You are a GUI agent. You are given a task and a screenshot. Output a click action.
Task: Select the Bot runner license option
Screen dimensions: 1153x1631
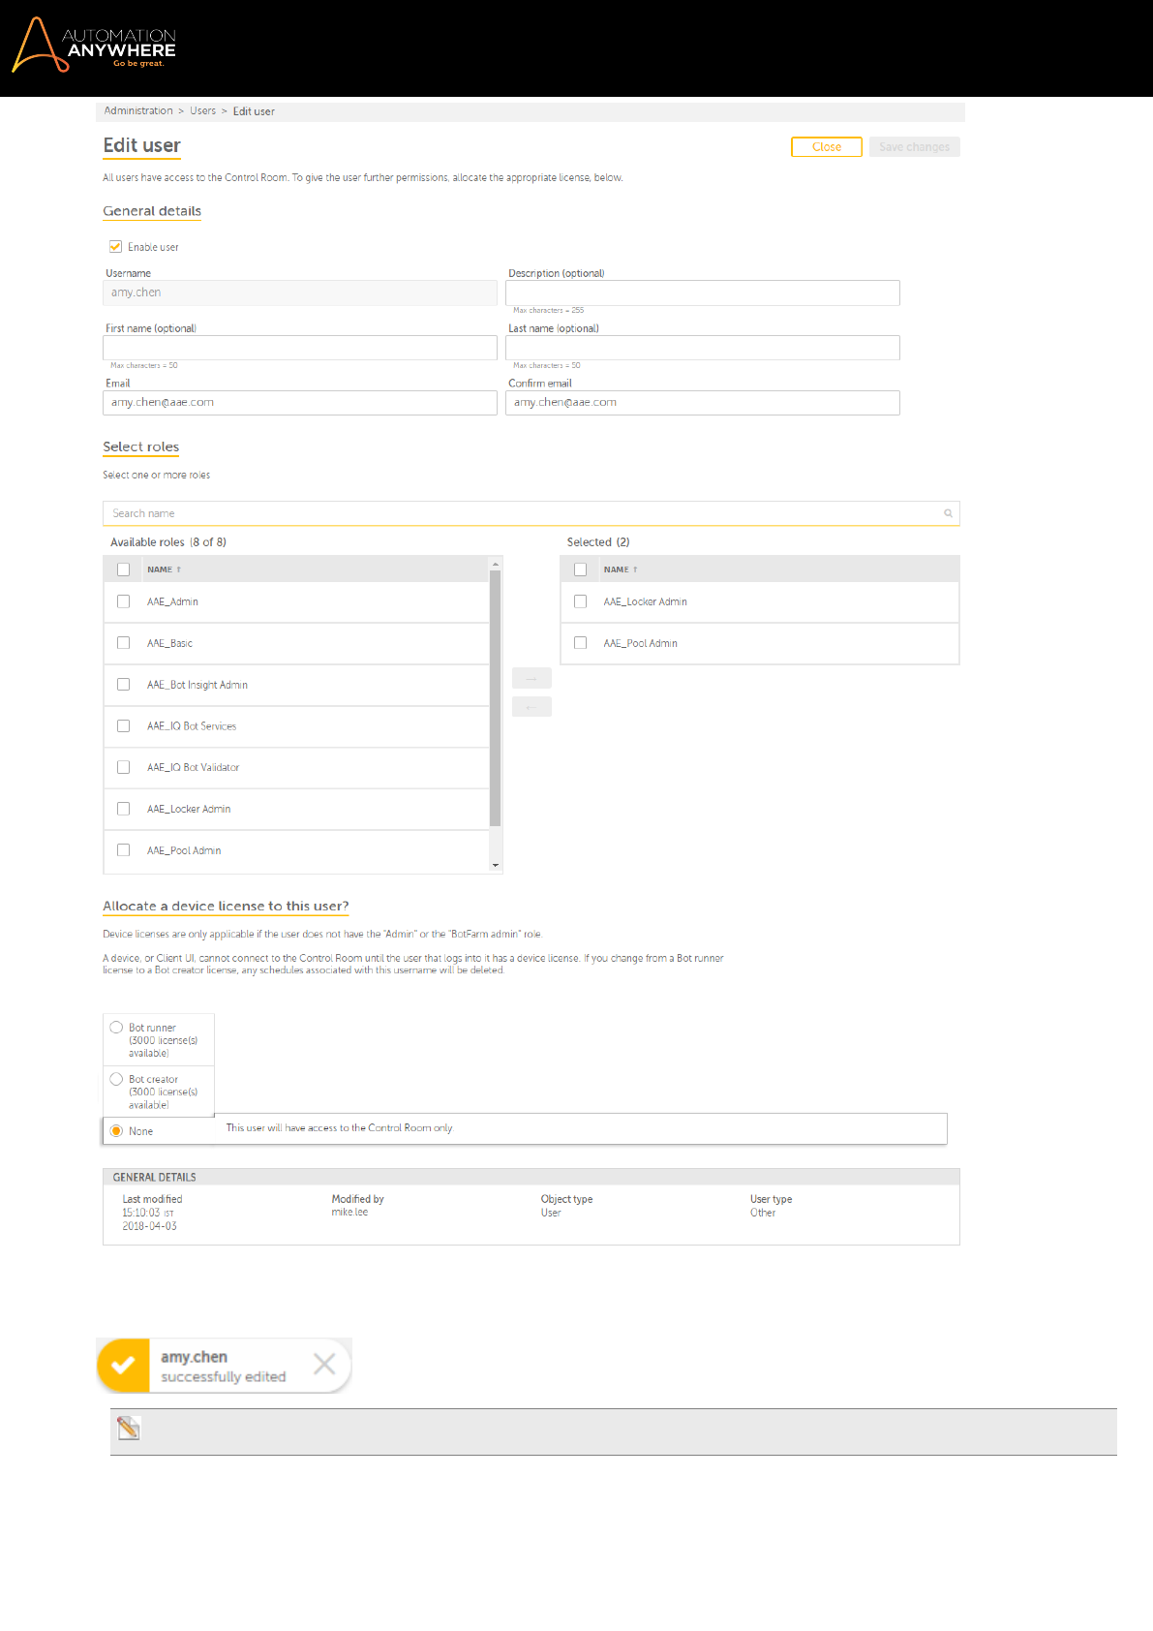click(117, 1028)
